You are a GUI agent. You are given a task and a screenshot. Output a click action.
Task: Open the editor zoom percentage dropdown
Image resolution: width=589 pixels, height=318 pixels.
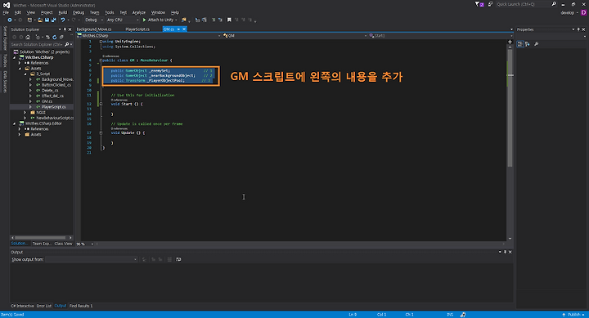click(92, 244)
